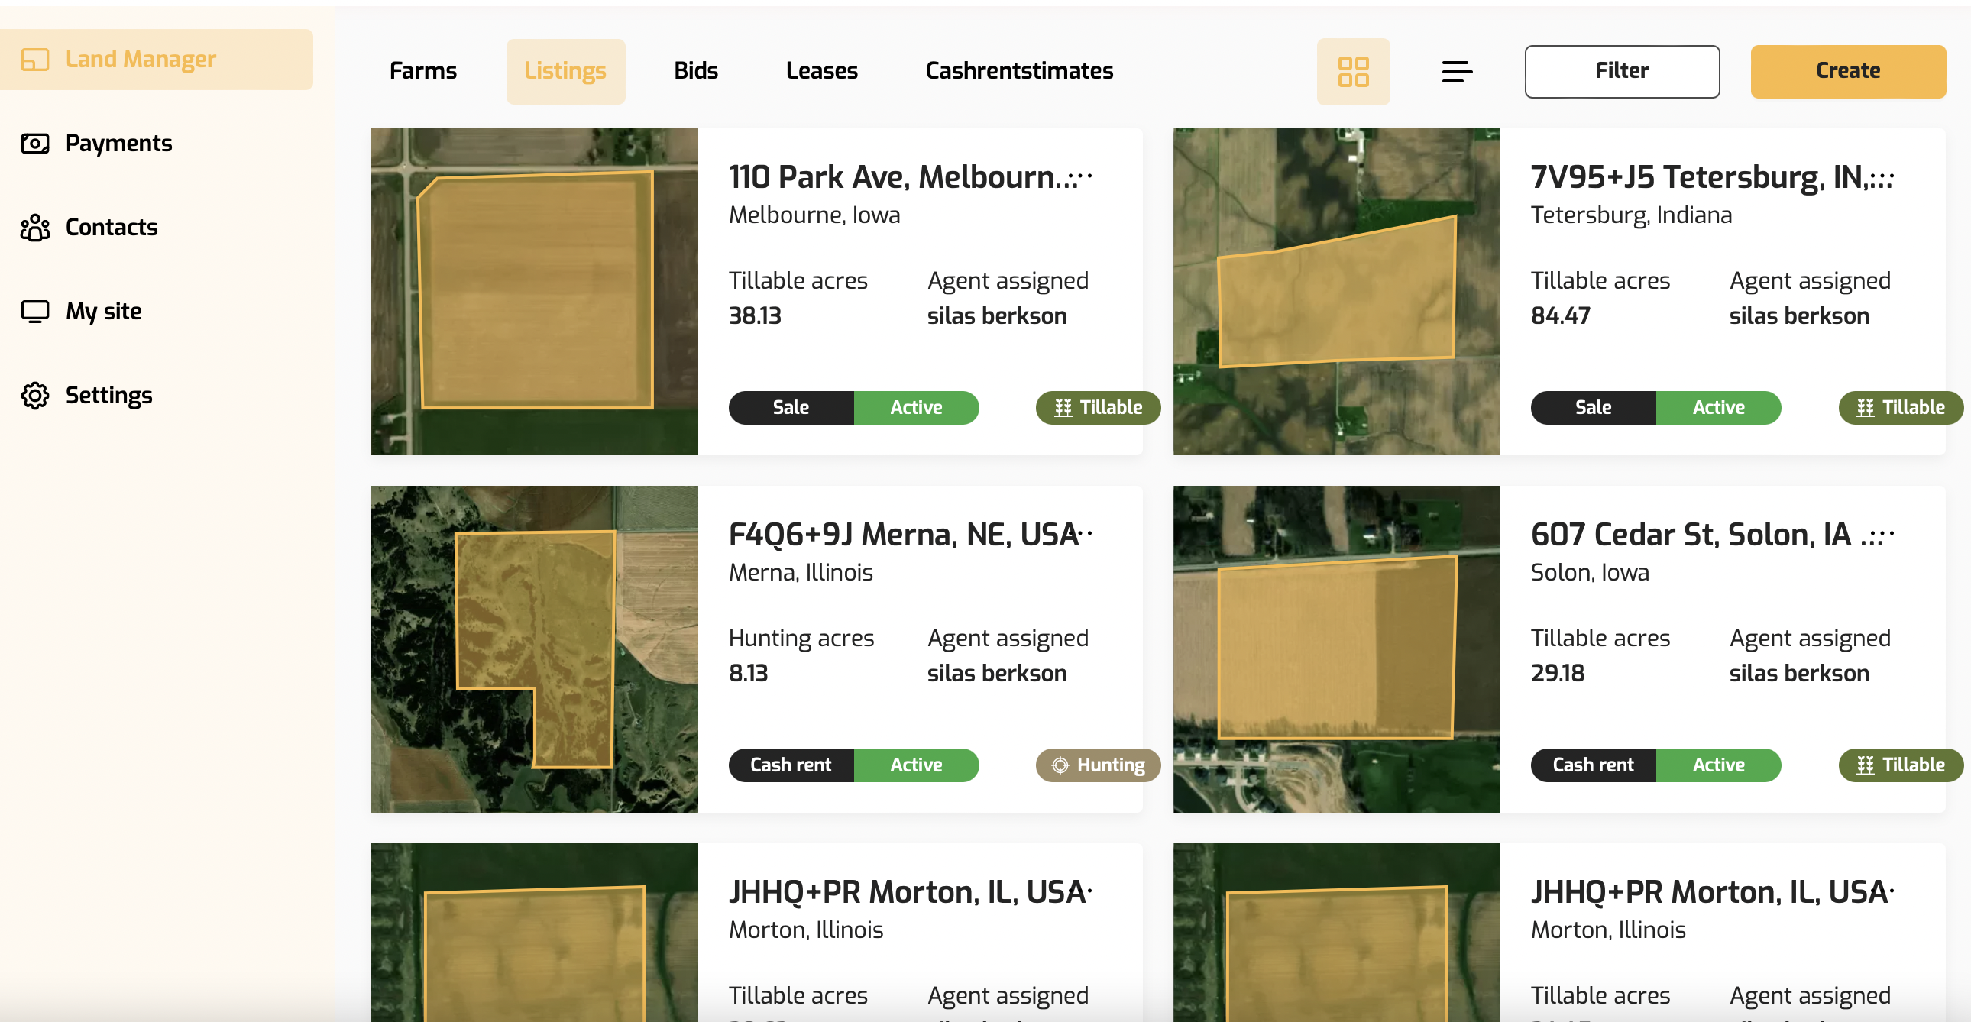This screenshot has width=1971, height=1022.
Task: Open Contacts via the people icon
Action: [x=35, y=228]
